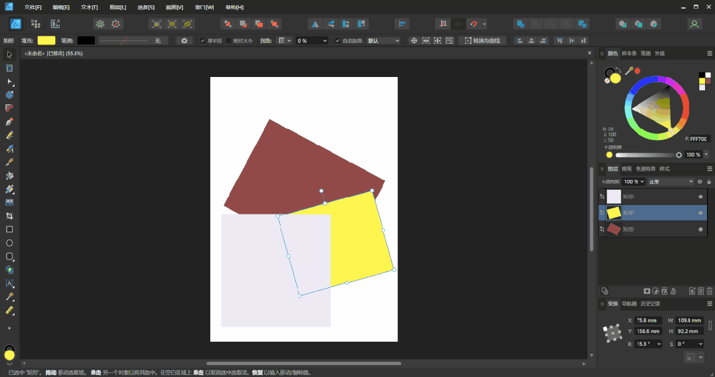Open the Color panel options menu
The width and height of the screenshot is (715, 377).
coord(710,53)
